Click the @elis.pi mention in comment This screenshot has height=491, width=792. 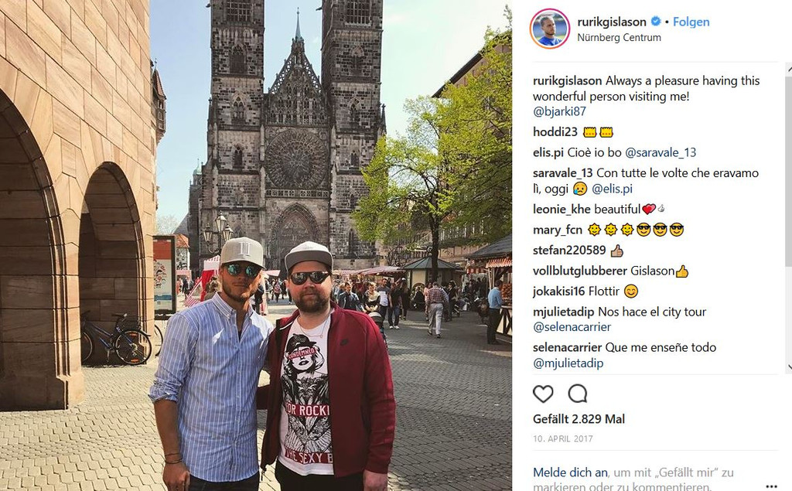click(612, 189)
